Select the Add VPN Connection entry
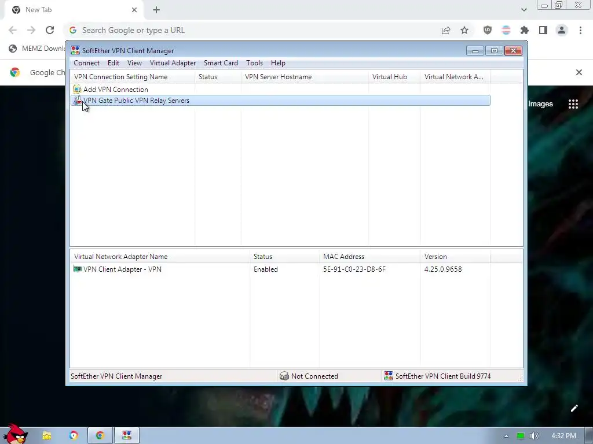593x444 pixels. click(x=115, y=90)
